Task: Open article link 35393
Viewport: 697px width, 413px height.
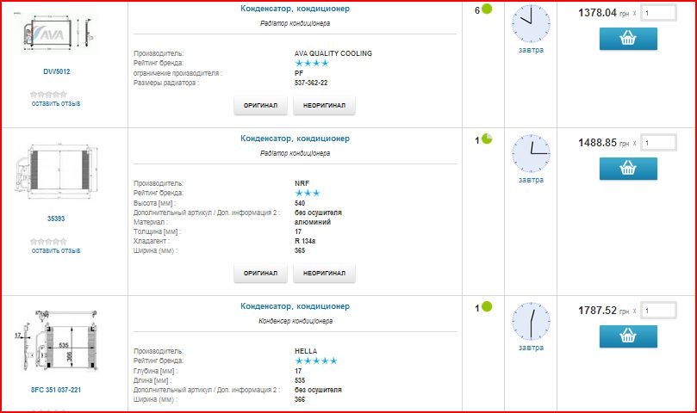Action: [56, 219]
